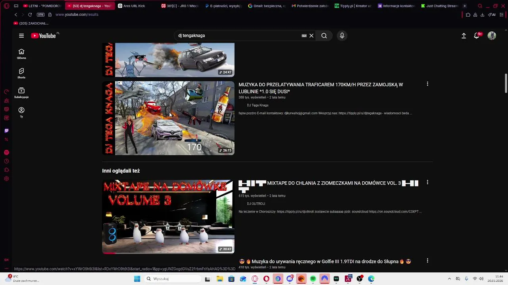This screenshot has width=508, height=285.
Task: Click the YouTube search input field
Action: [238, 36]
